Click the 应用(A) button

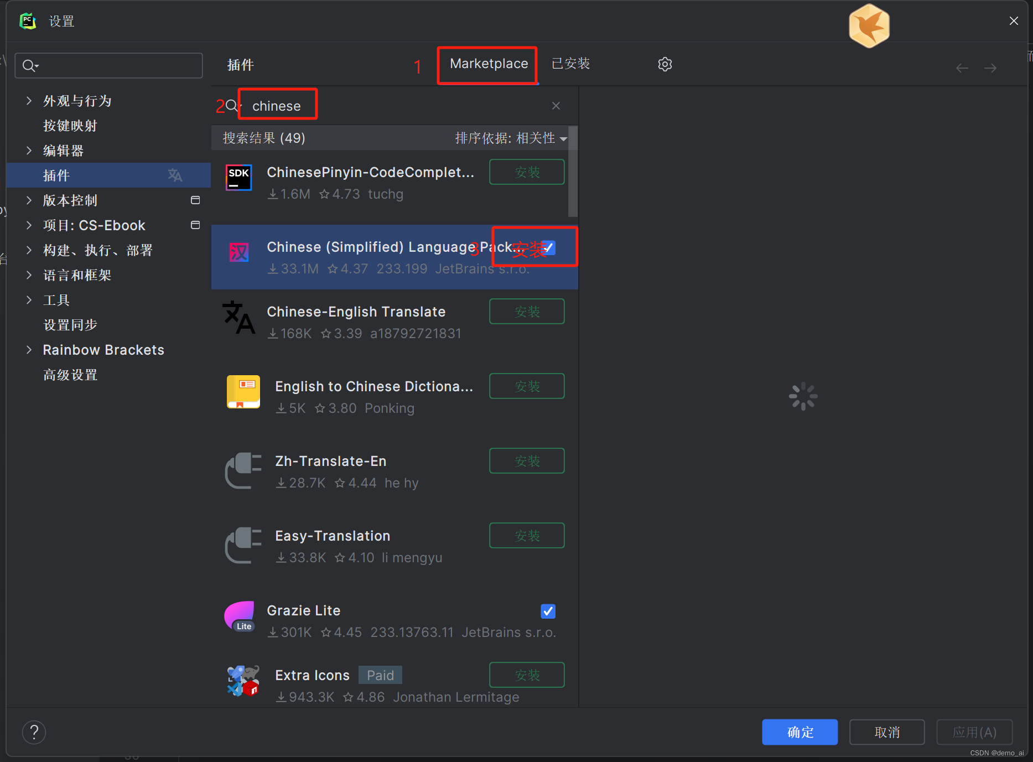(974, 732)
